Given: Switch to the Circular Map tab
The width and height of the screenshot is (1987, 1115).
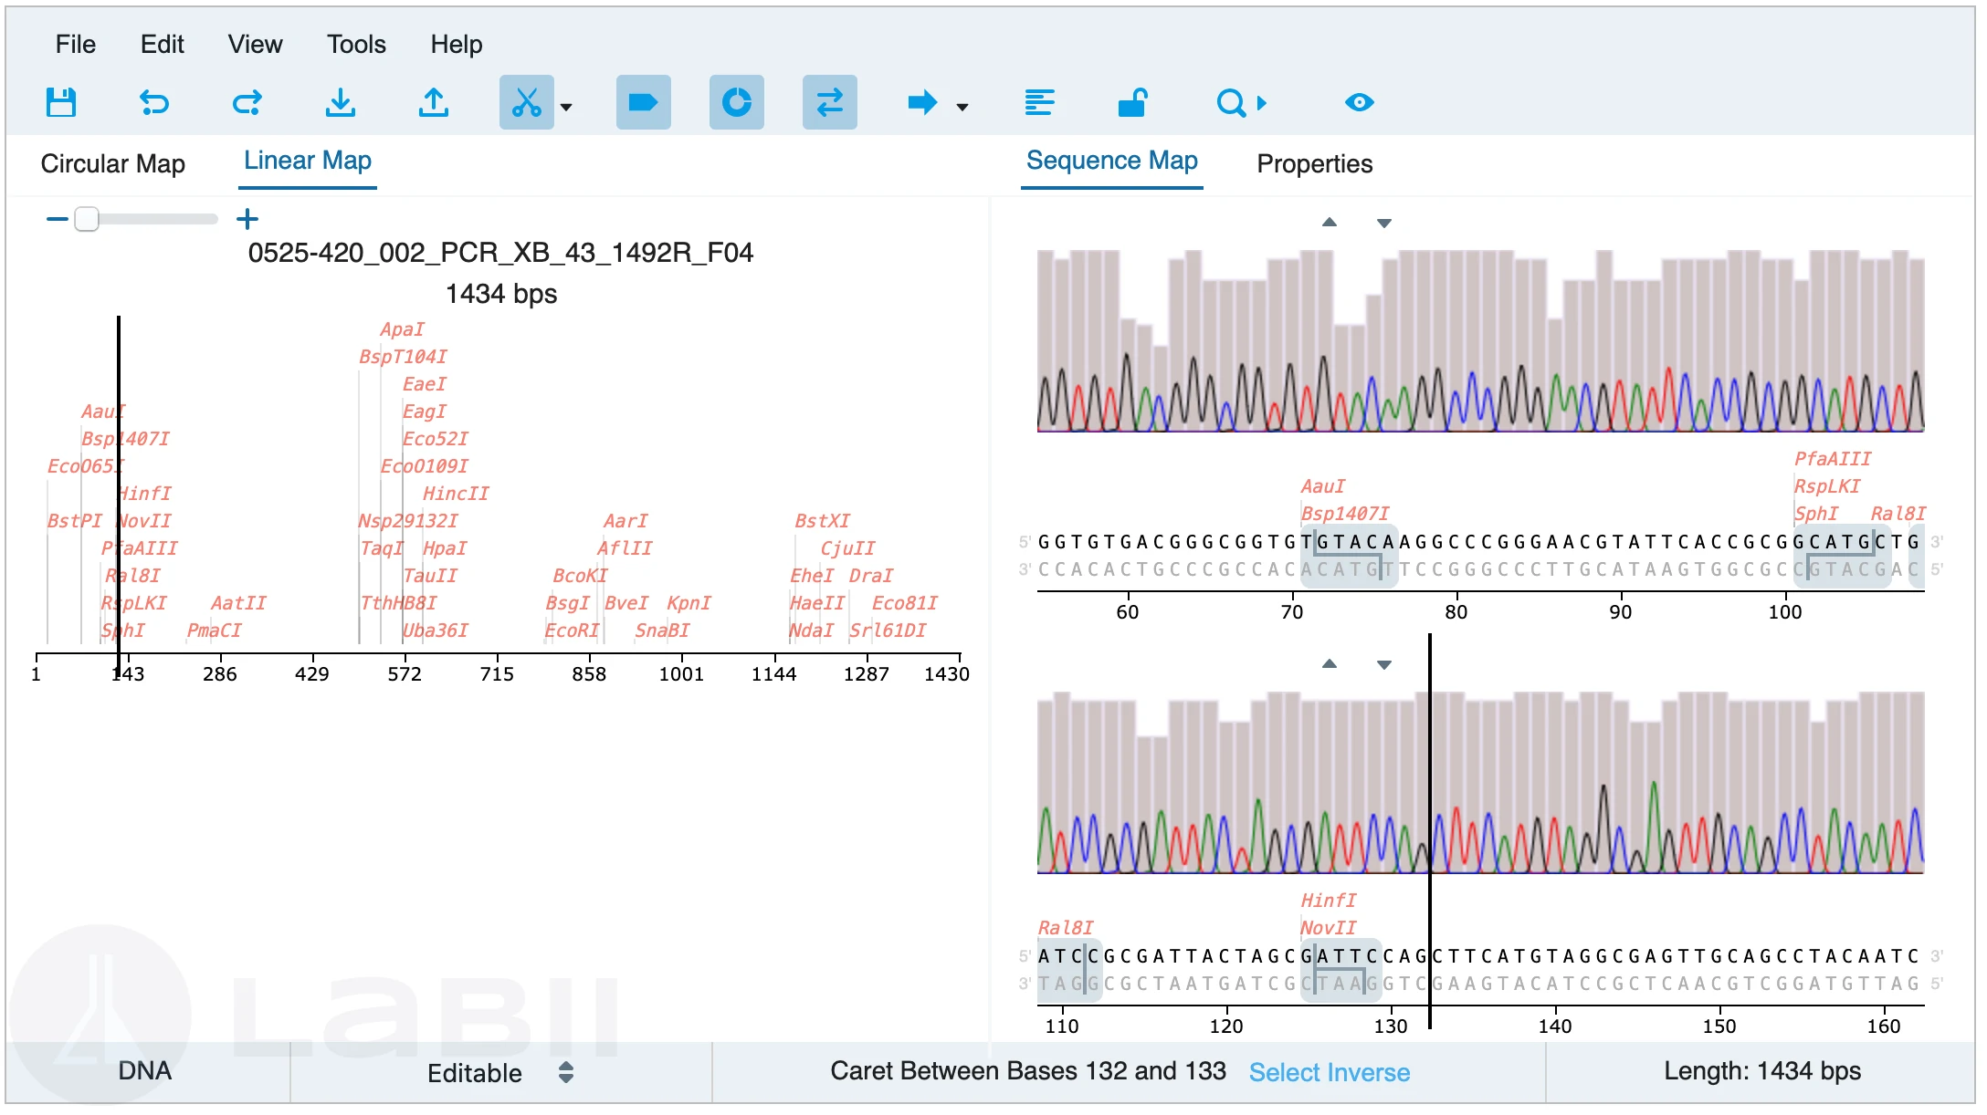Looking at the screenshot, I should pos(113,163).
